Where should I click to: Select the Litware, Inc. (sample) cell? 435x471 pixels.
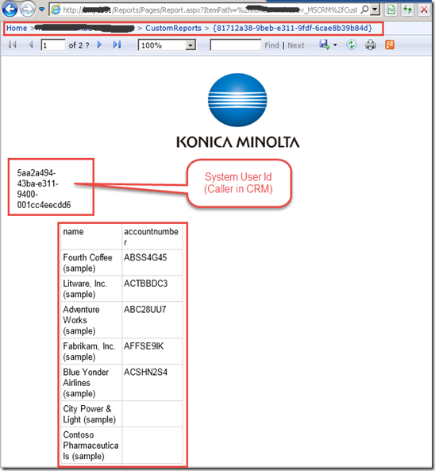[x=91, y=288]
